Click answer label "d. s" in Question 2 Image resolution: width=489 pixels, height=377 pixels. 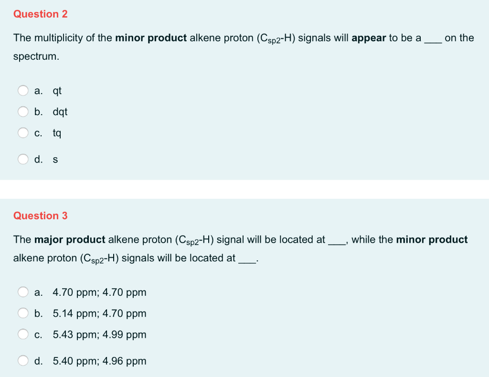46,159
